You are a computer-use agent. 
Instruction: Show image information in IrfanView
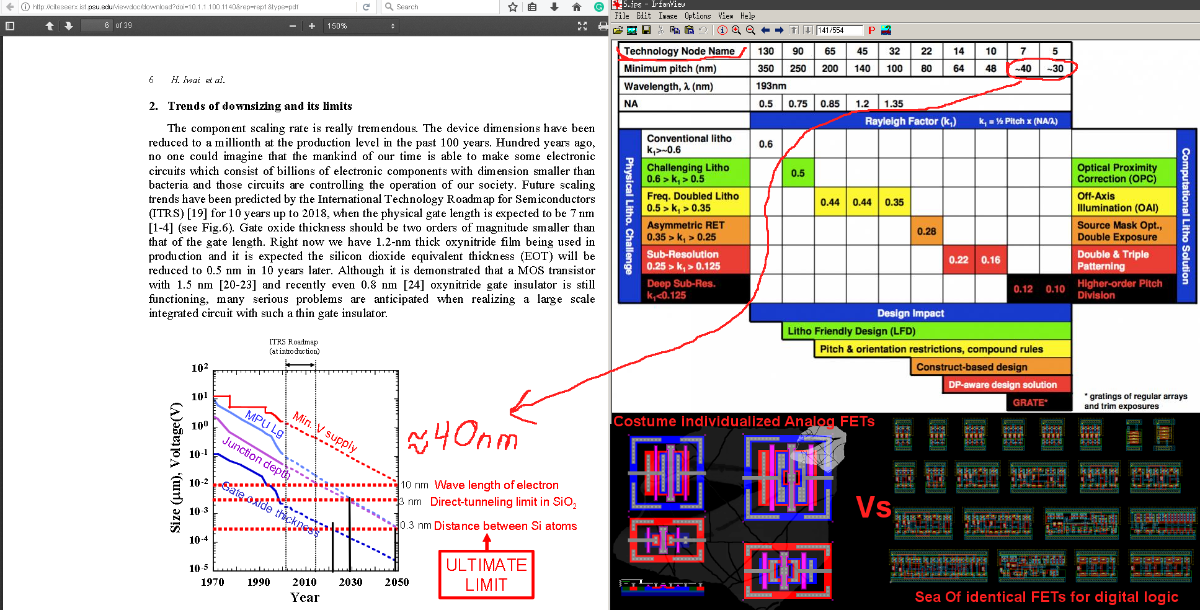point(722,30)
